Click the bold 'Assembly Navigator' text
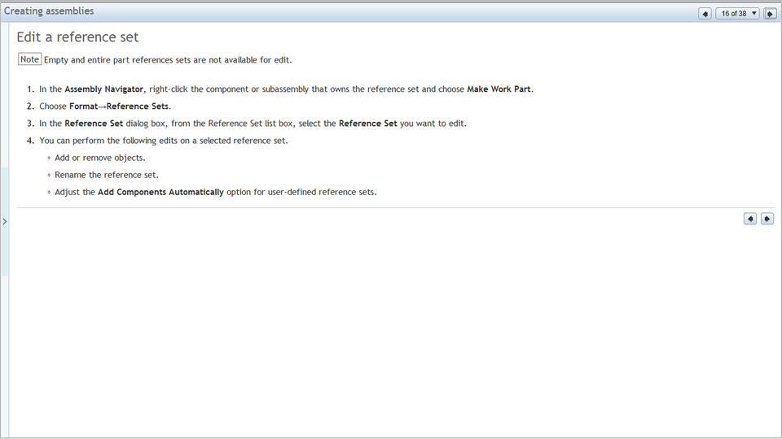Screen dimensions: 782x439 [x=103, y=89]
